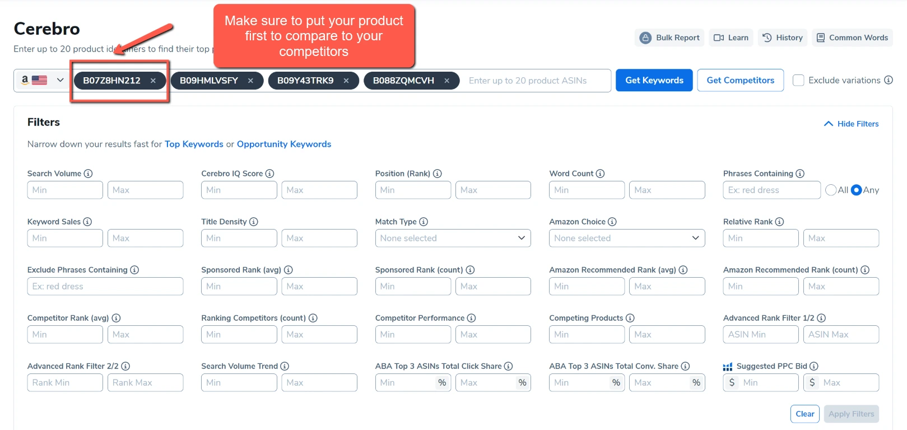Focus ABA Total Click Share Min field

413,382
